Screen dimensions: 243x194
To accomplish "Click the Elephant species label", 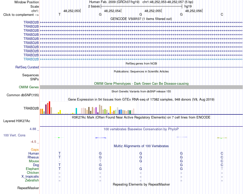I will [32, 169].
